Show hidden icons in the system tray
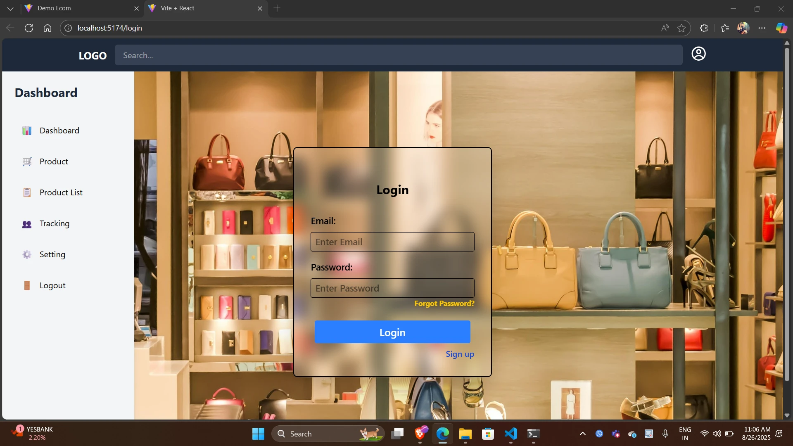793x446 pixels. pos(582,434)
